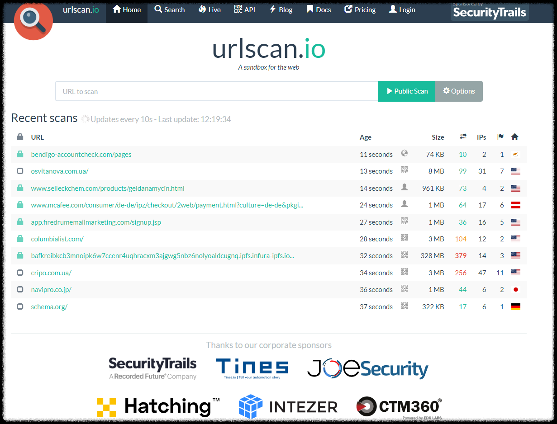
Task: Open the cripo.com.ua scan
Action: coord(51,273)
